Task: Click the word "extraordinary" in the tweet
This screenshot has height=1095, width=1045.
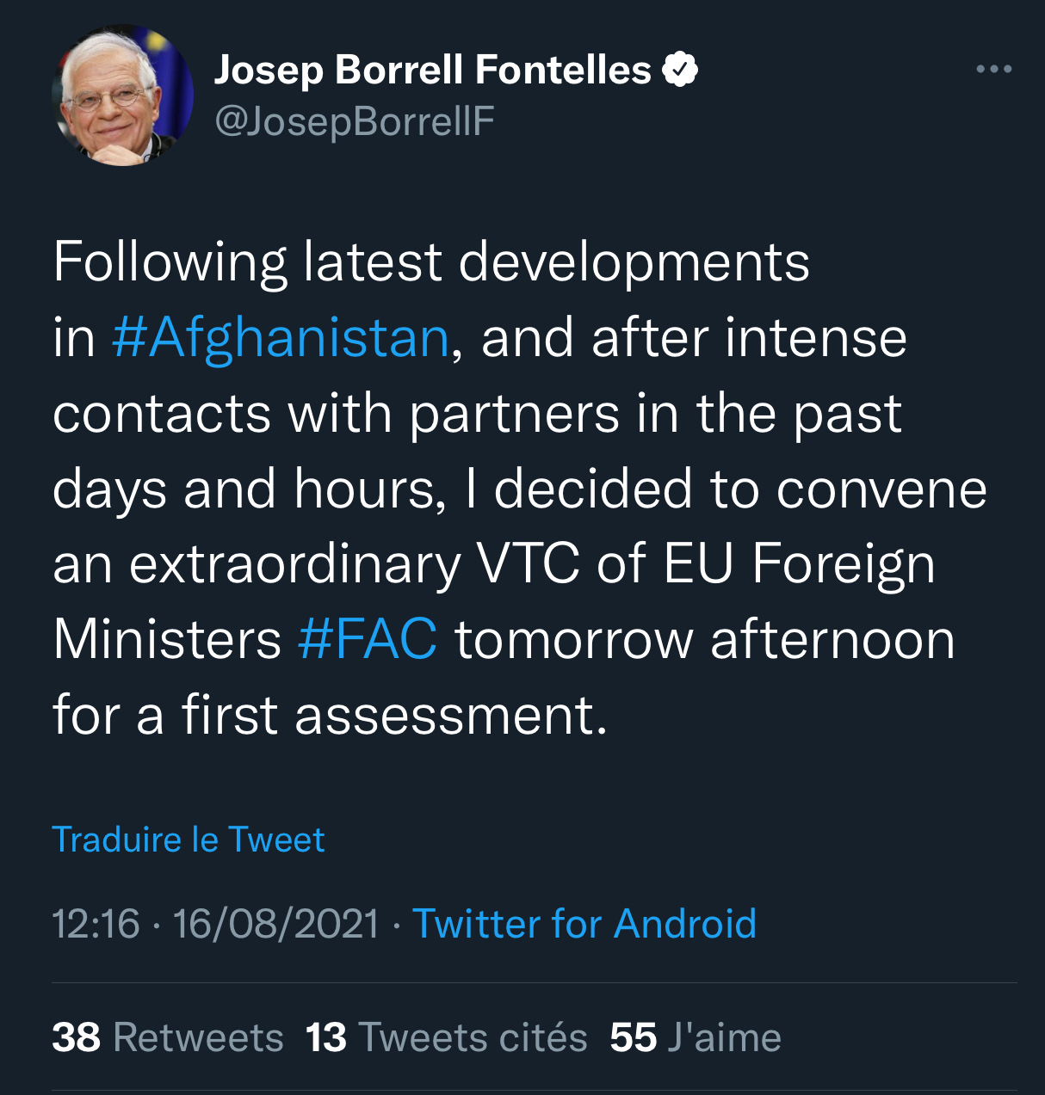Action: [295, 564]
